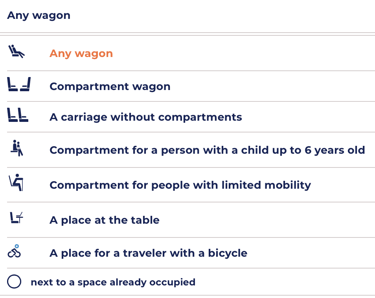Click the seat-at-table icon

coord(17,218)
